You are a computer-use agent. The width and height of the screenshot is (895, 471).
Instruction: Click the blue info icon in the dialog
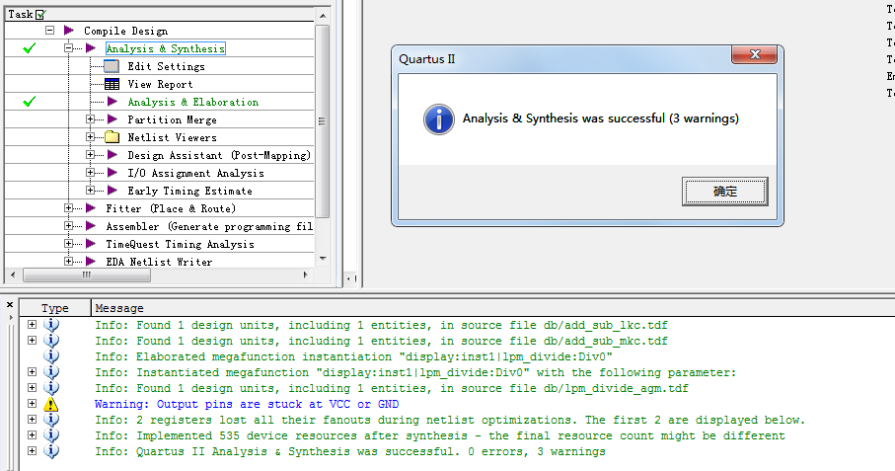point(438,118)
